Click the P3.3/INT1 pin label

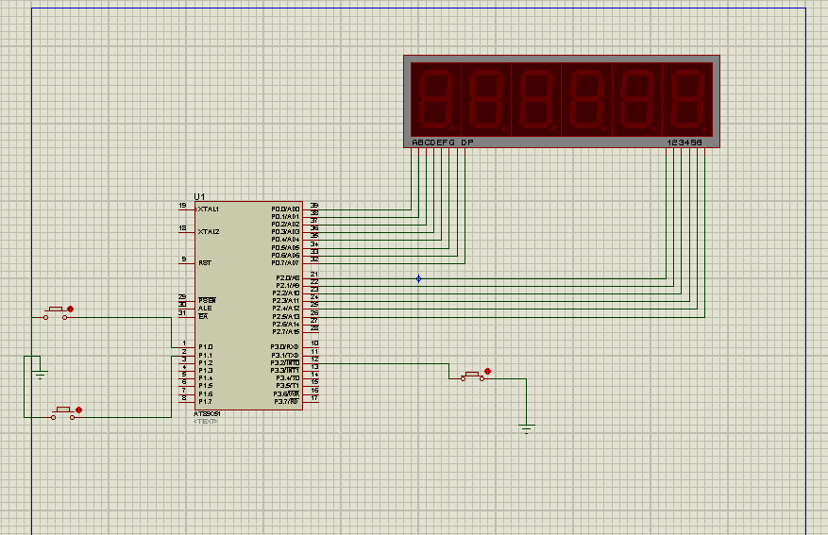(x=285, y=371)
